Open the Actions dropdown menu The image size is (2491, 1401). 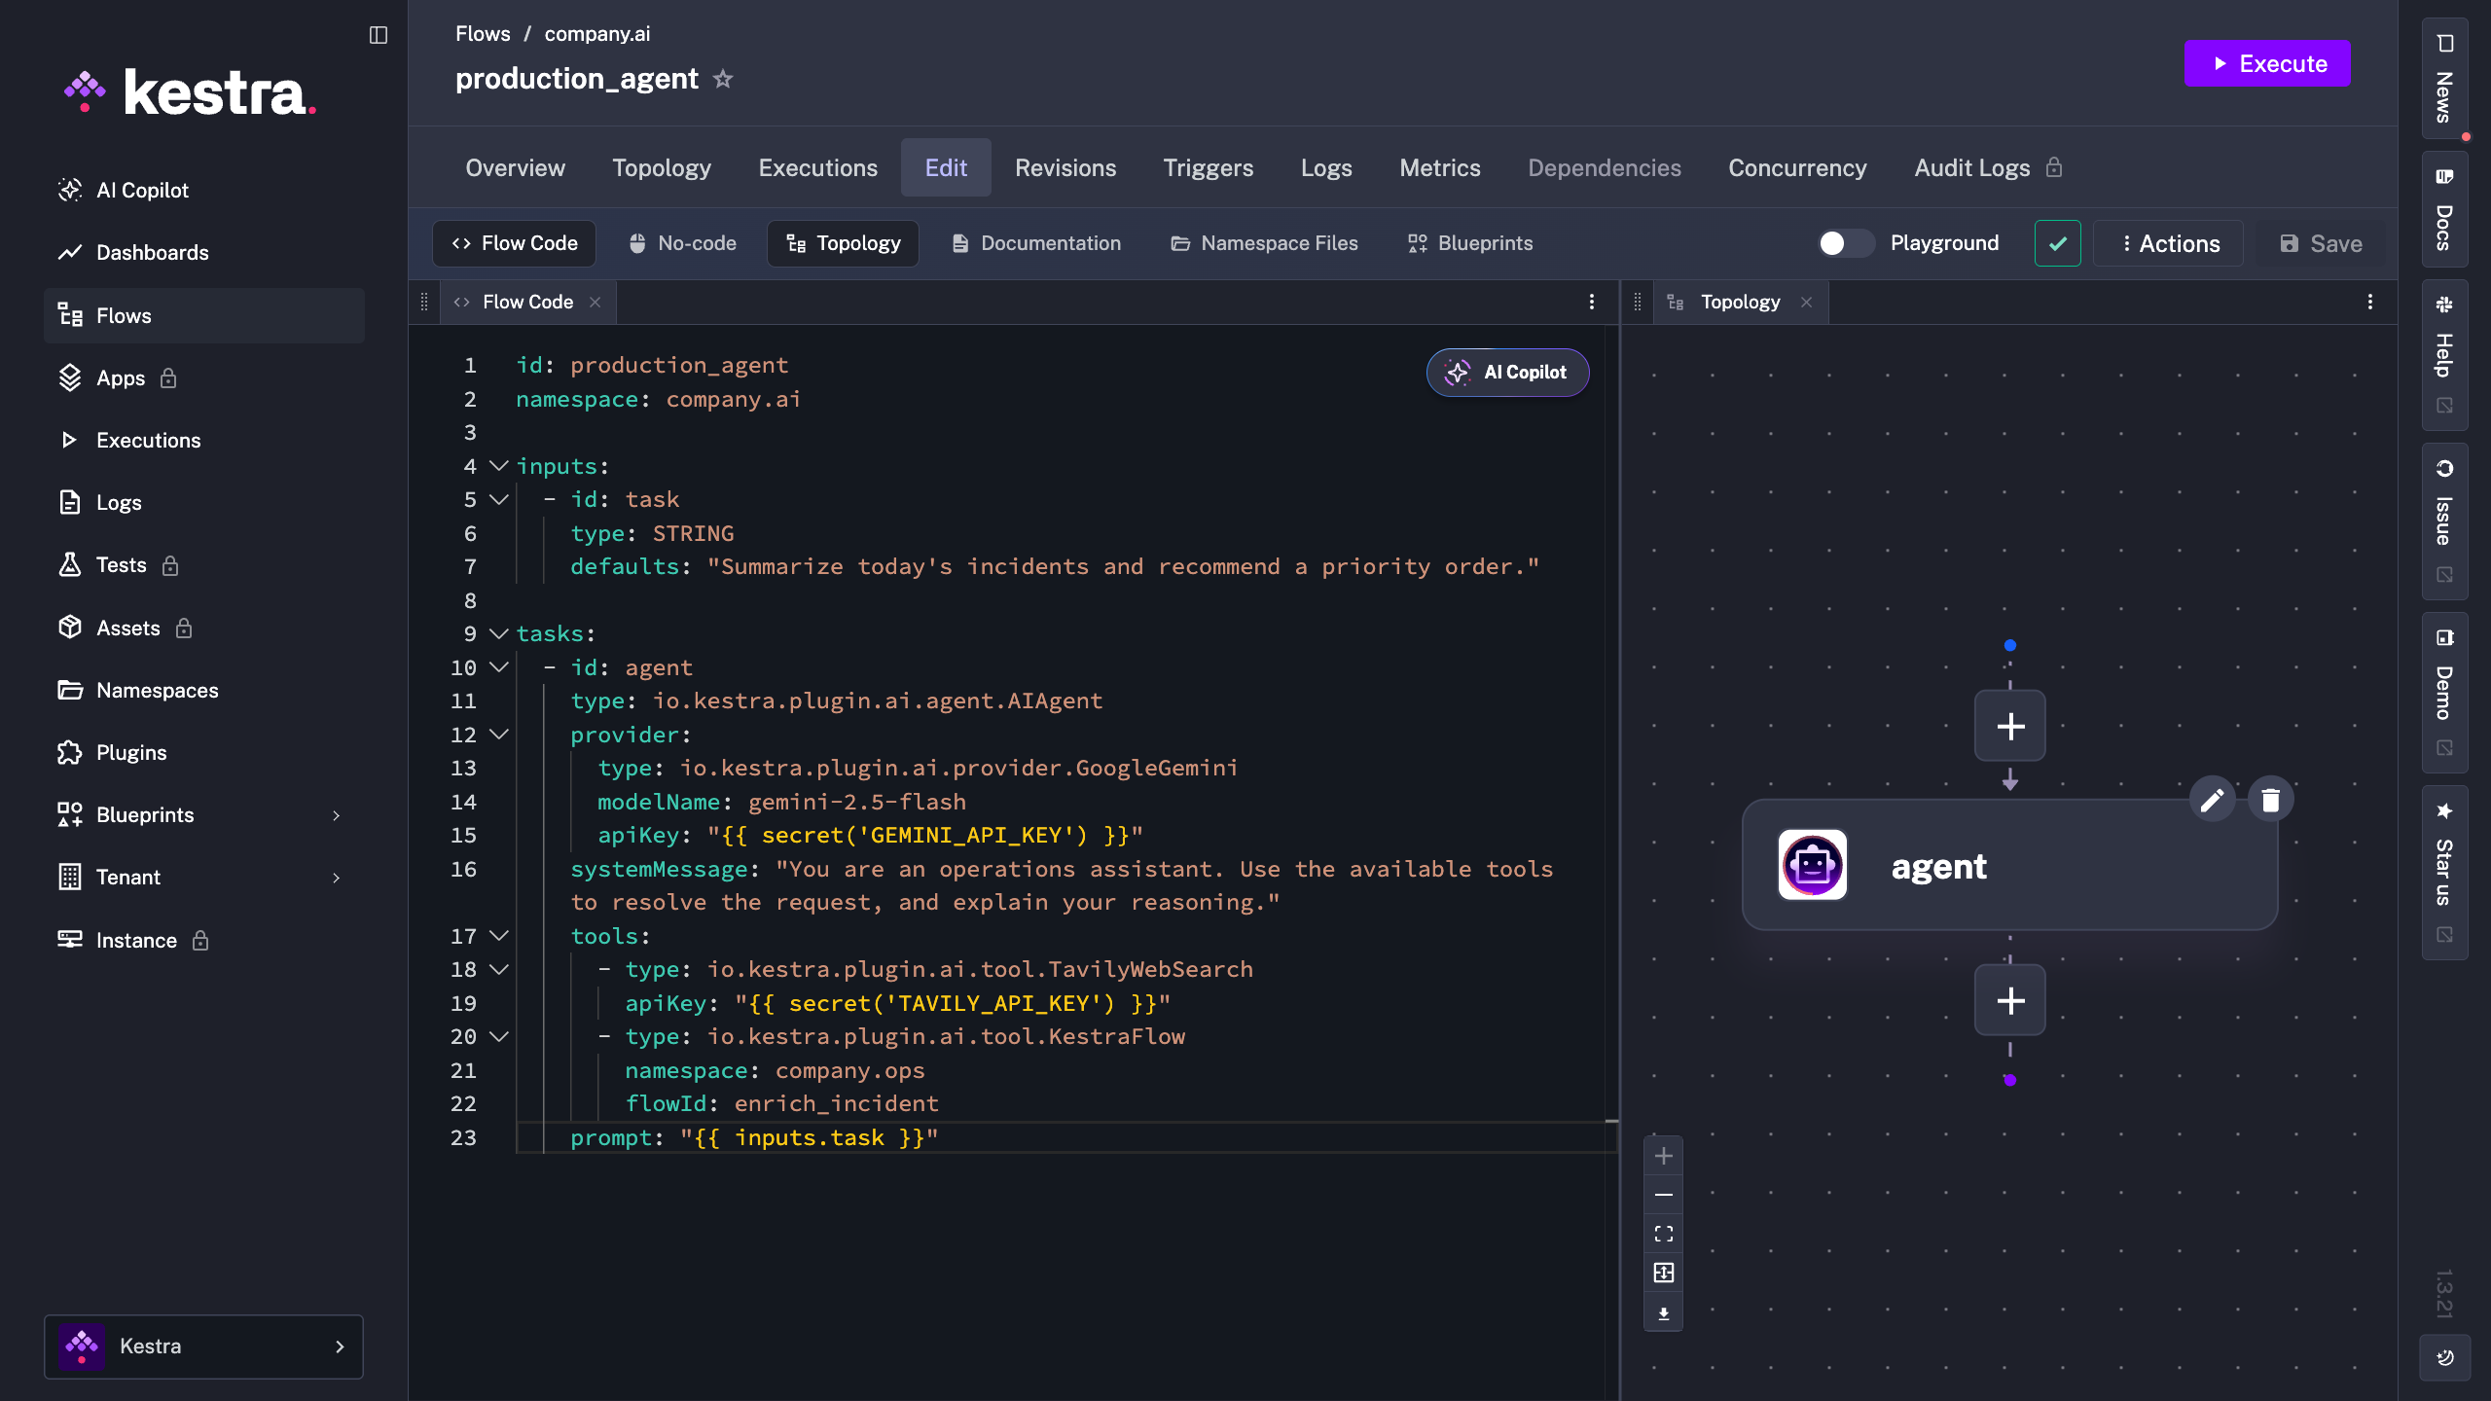coord(2169,243)
